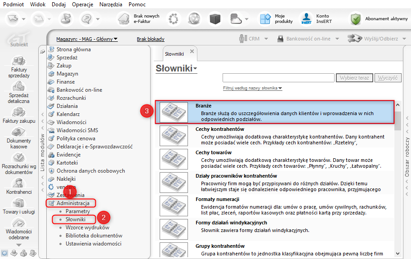Expand the Magazyn MAG Główny dropdown

87,39
